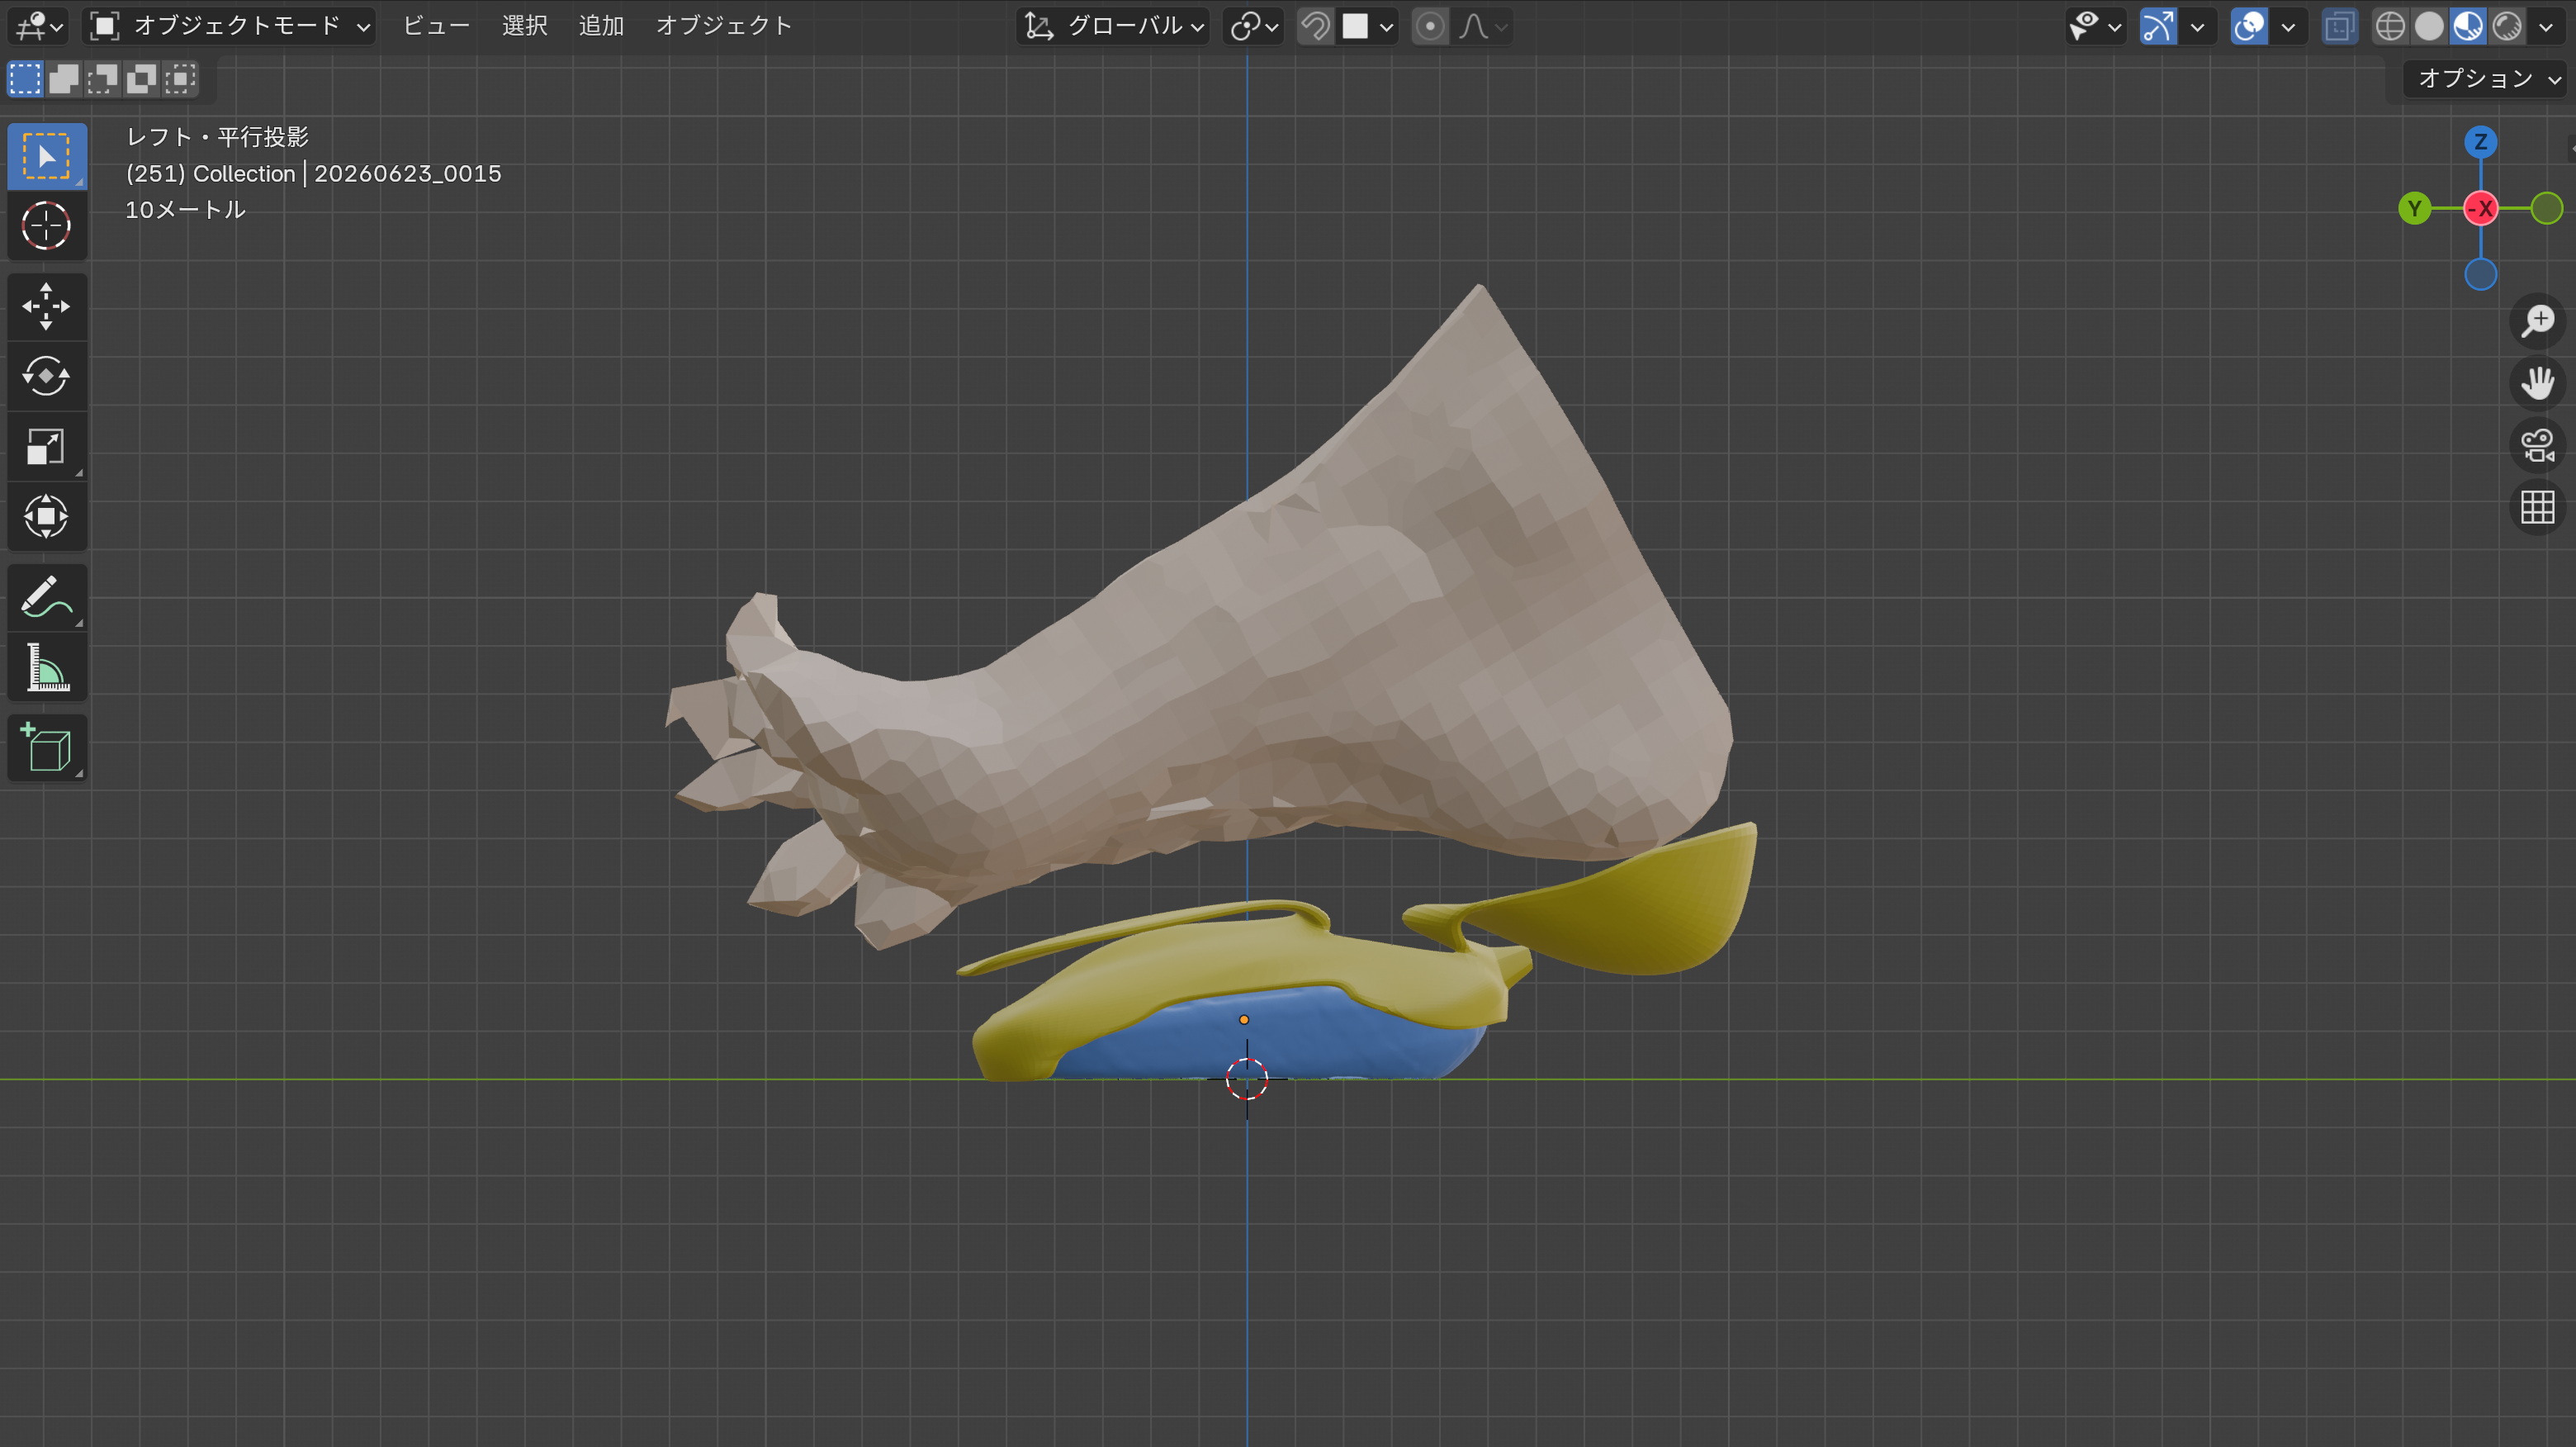Open the Global (グローバル) orientation dropdown
2576x1447 pixels.
coord(1113,26)
